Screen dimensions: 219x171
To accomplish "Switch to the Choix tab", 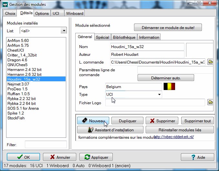I will [x=10, y=14].
